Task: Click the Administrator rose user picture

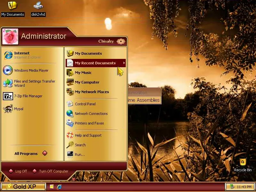Action: pos(10,36)
